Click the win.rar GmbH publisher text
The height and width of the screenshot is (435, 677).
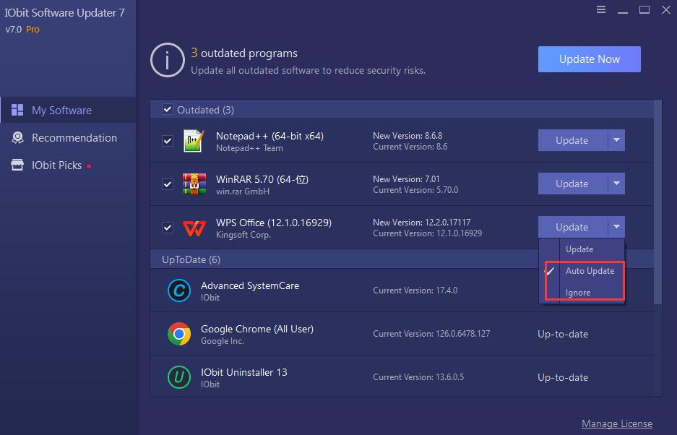pos(243,191)
